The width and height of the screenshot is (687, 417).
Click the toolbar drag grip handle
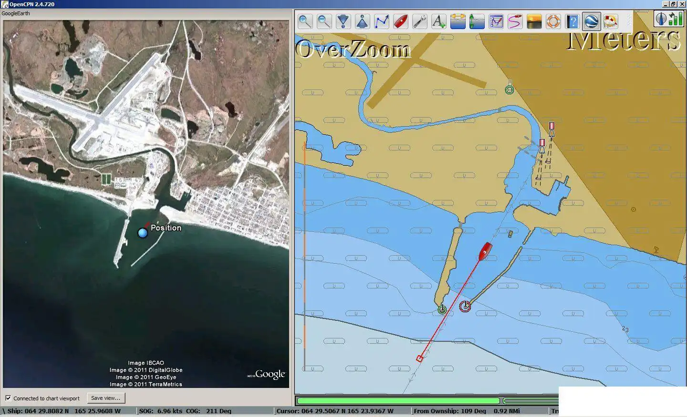629,20
